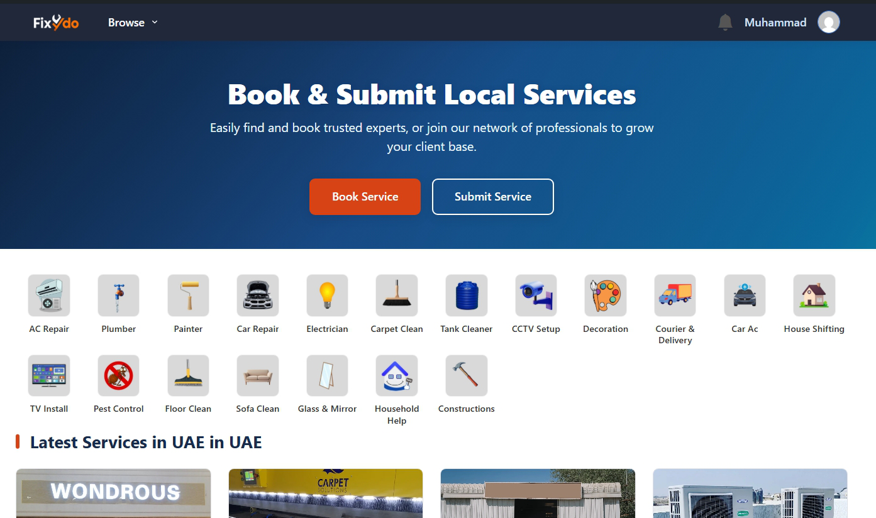Image resolution: width=876 pixels, height=518 pixels.
Task: Select the Glass & Mirror service
Action: click(x=327, y=375)
